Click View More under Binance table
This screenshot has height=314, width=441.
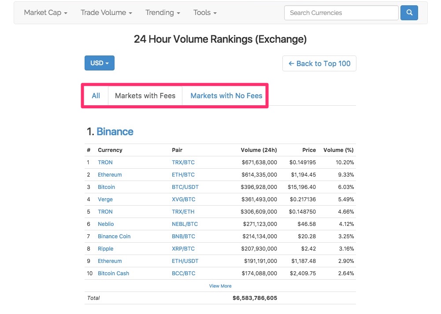pos(220,286)
